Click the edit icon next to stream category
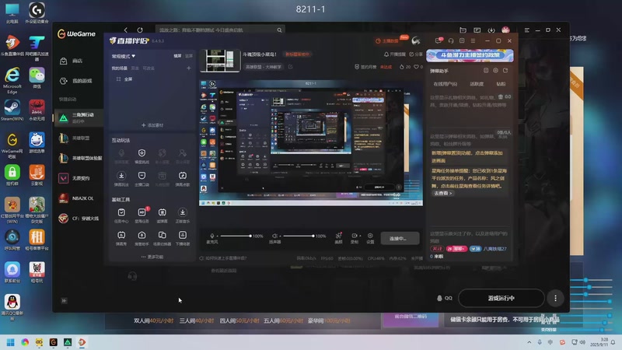The width and height of the screenshot is (622, 350). coord(290,67)
